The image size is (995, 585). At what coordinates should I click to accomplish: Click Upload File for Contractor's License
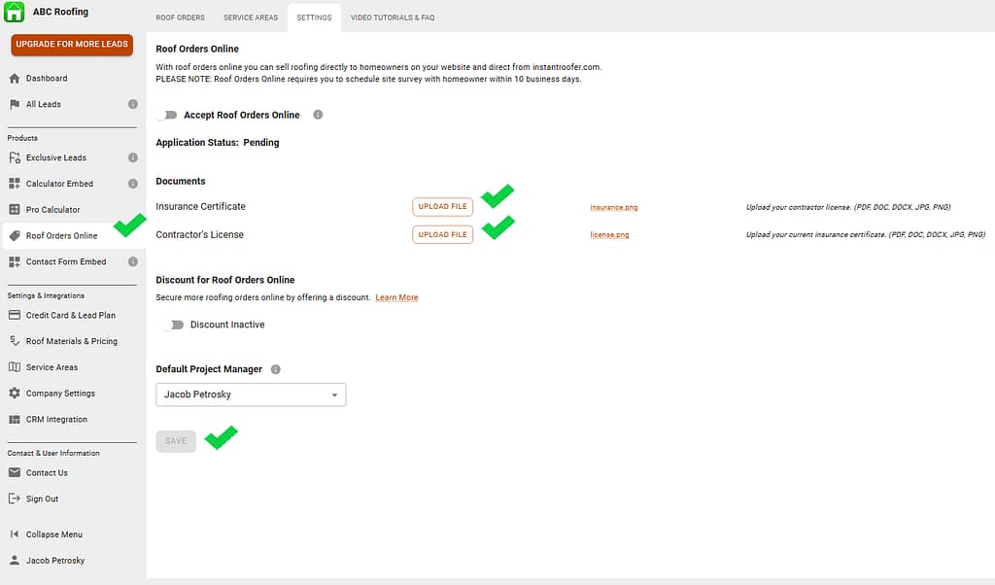[442, 234]
